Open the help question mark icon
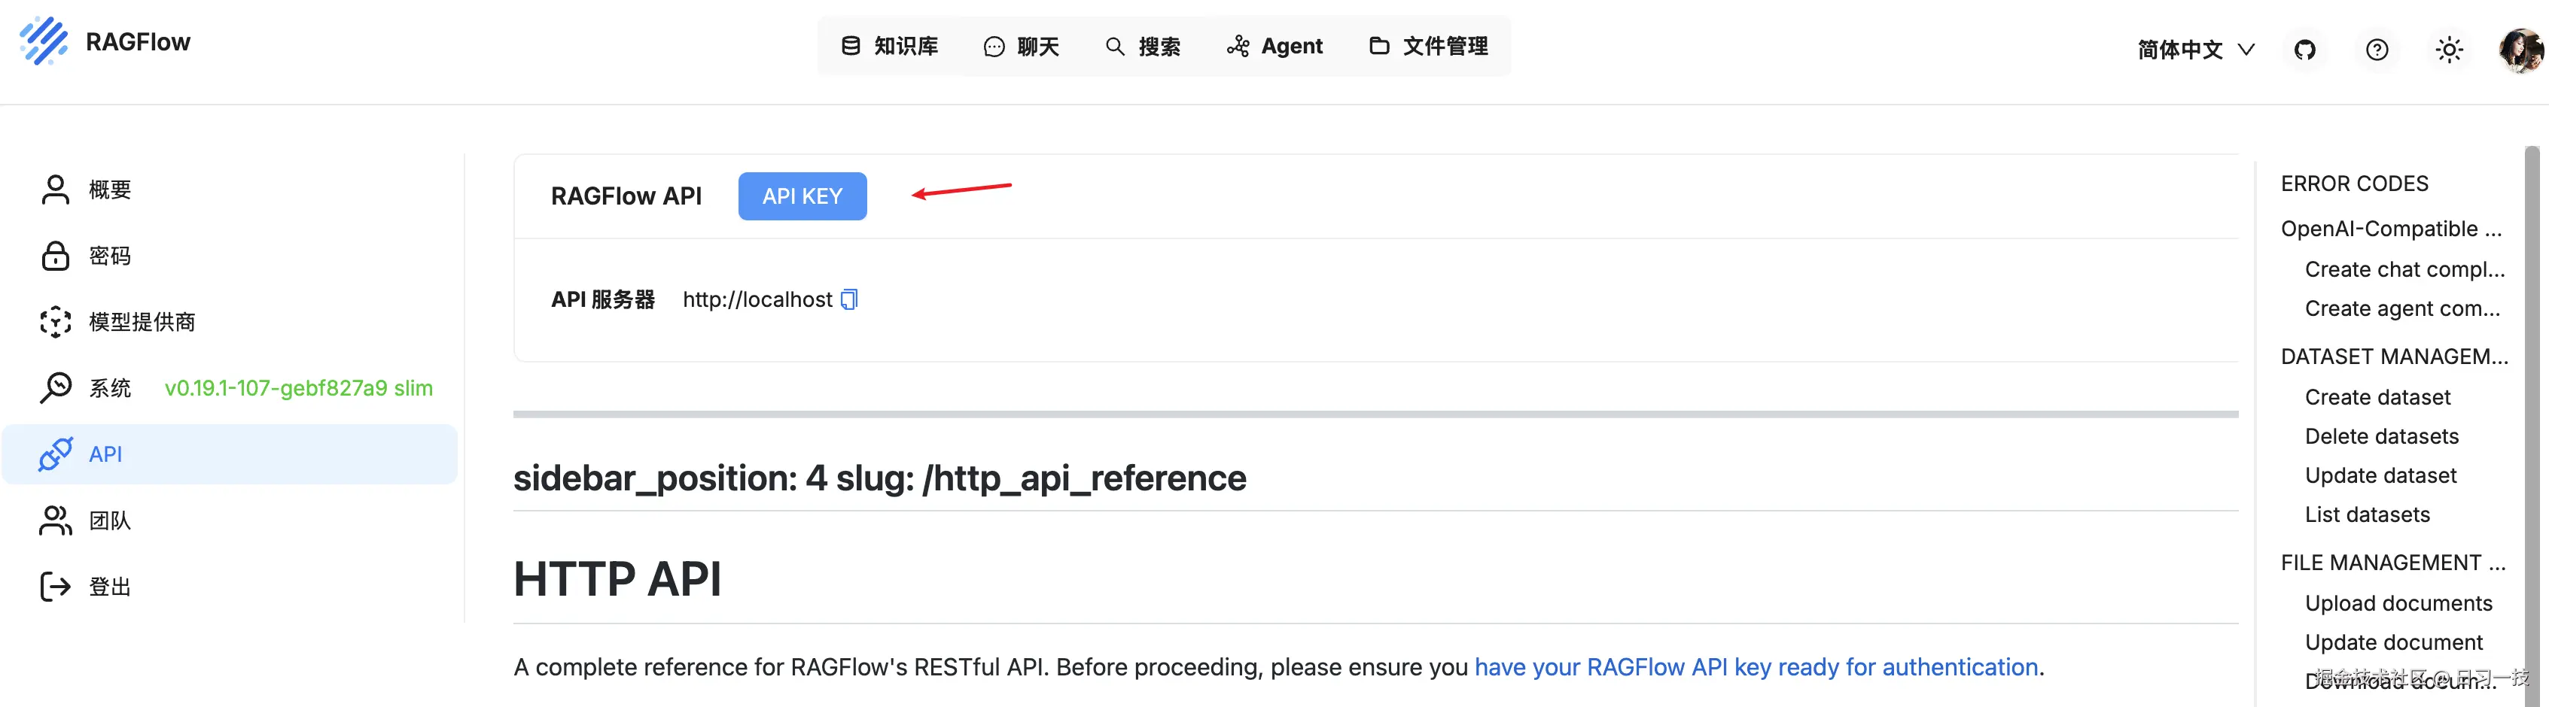The width and height of the screenshot is (2549, 707). tap(2377, 50)
